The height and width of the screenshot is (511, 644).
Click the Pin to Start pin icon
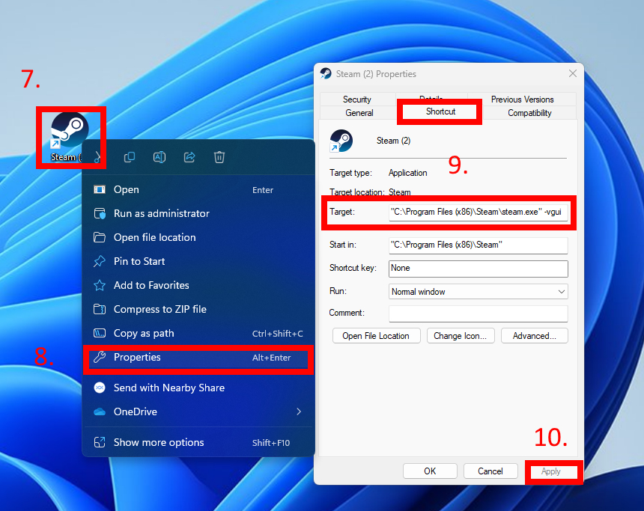pyautogui.click(x=100, y=261)
